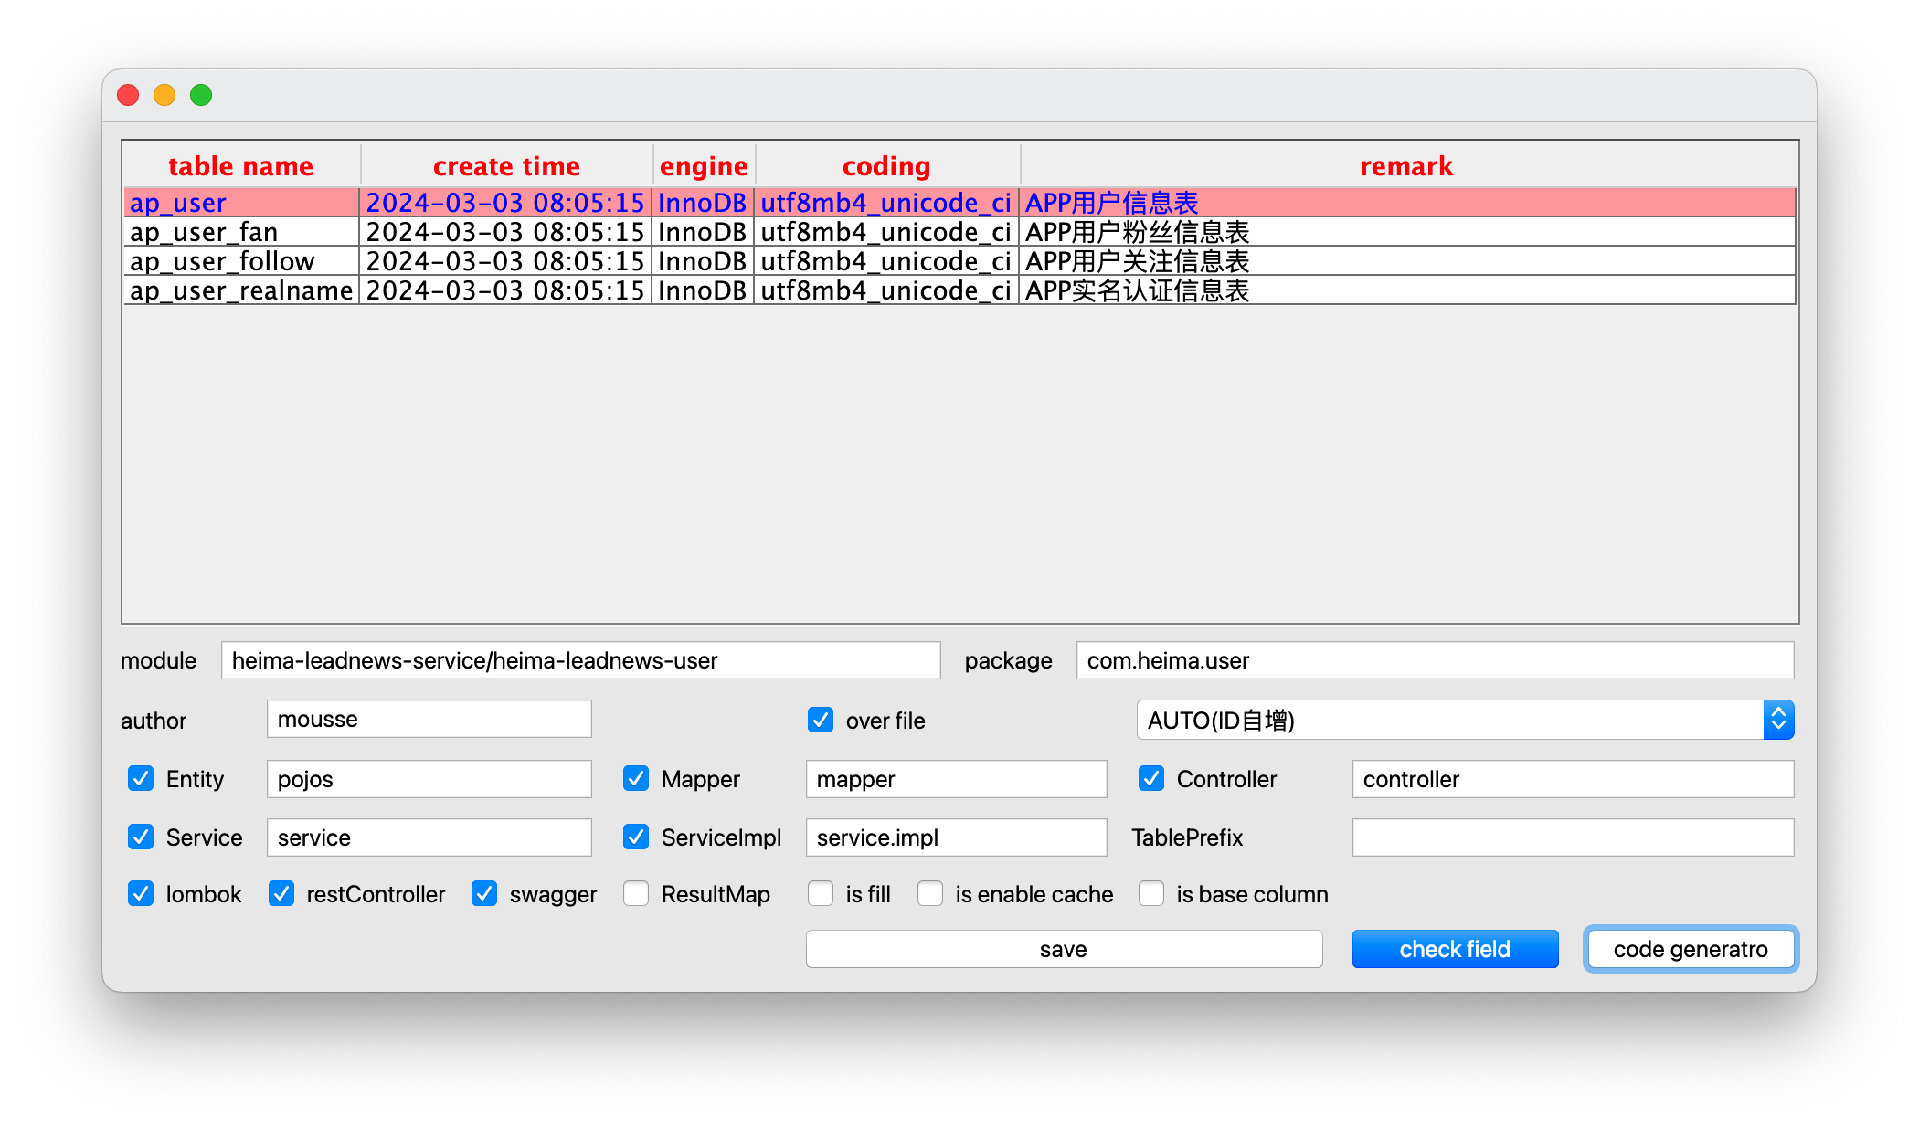This screenshot has height=1127, width=1919.
Task: Select the ap_user table row
Action: click(959, 203)
